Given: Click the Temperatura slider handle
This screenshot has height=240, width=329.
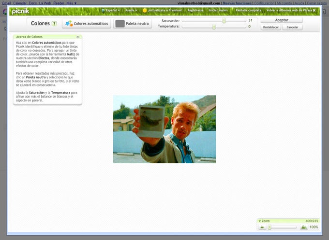Looking at the screenshot, I should (214, 27).
